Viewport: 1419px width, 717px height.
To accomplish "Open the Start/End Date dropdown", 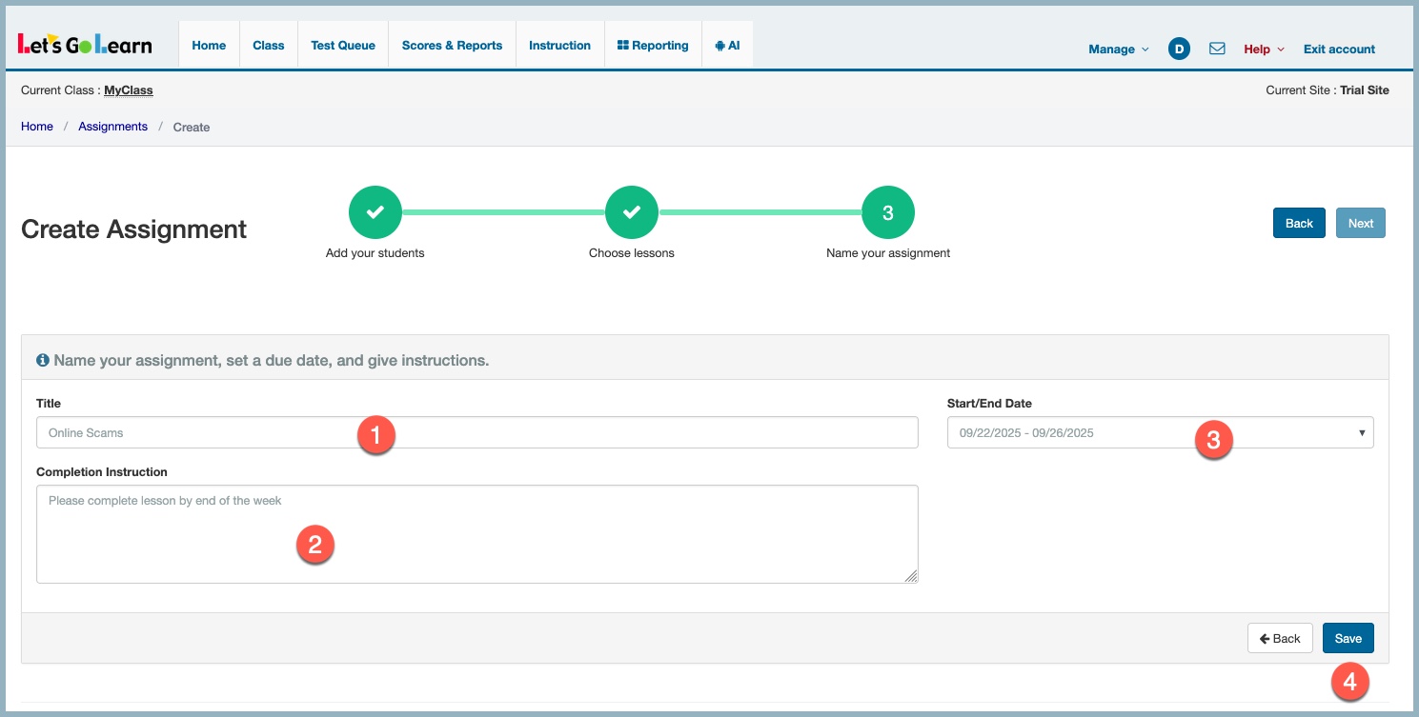I will (x=1160, y=432).
